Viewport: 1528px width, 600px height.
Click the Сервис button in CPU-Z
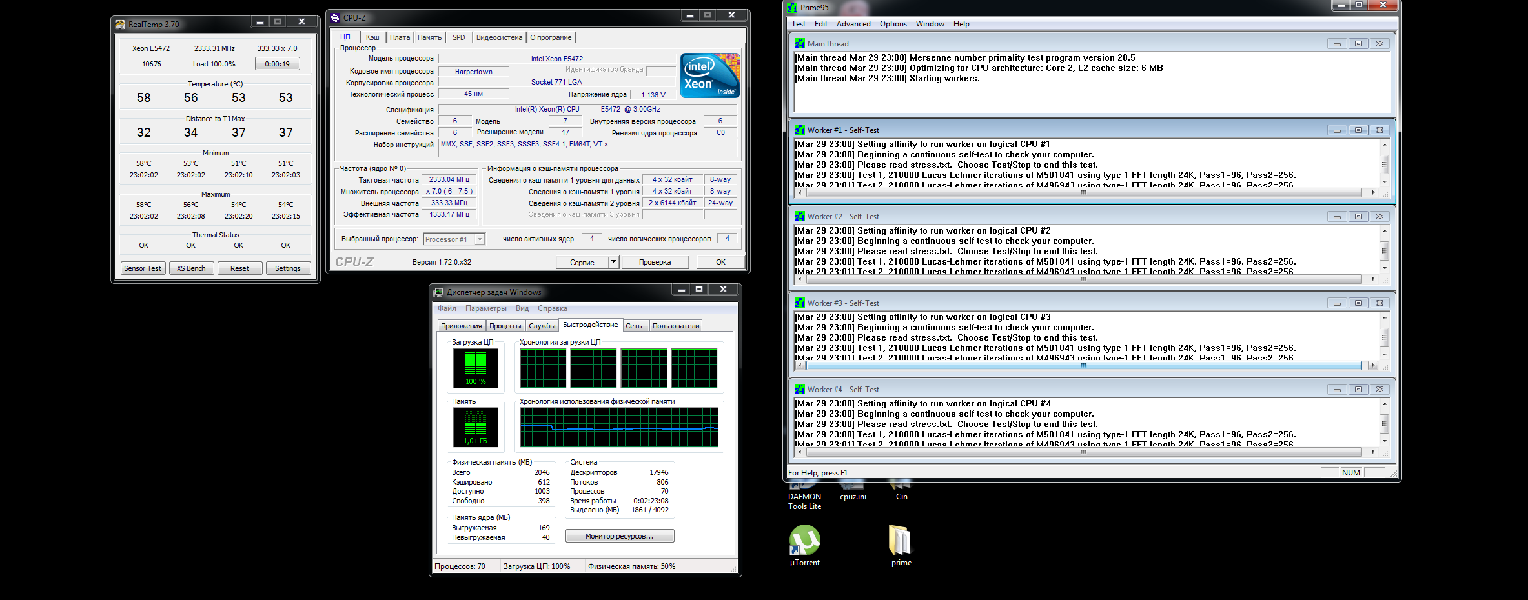pyautogui.click(x=582, y=262)
